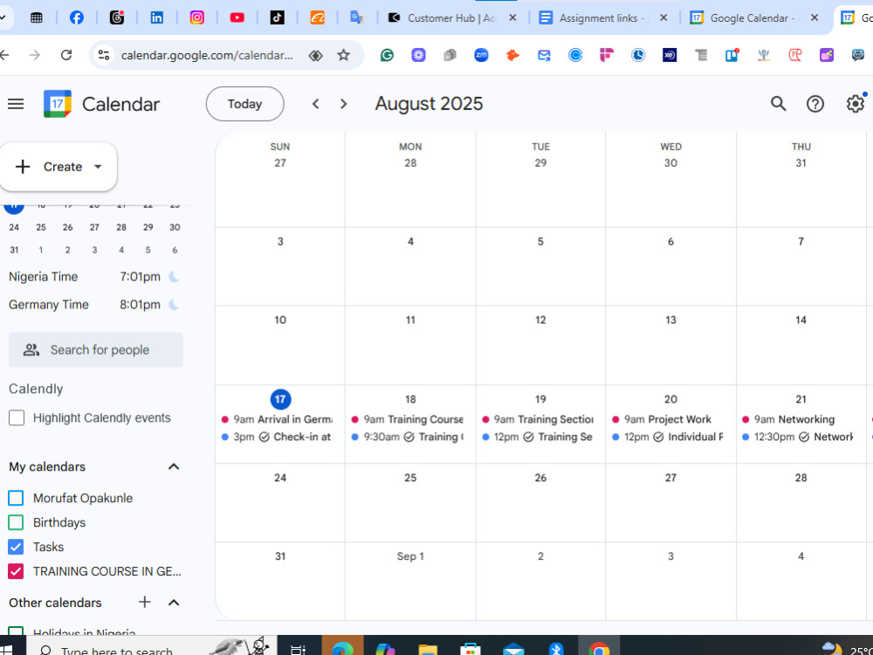Open the Alibaba pinned tab
The width and height of the screenshot is (873, 655).
[x=318, y=17]
